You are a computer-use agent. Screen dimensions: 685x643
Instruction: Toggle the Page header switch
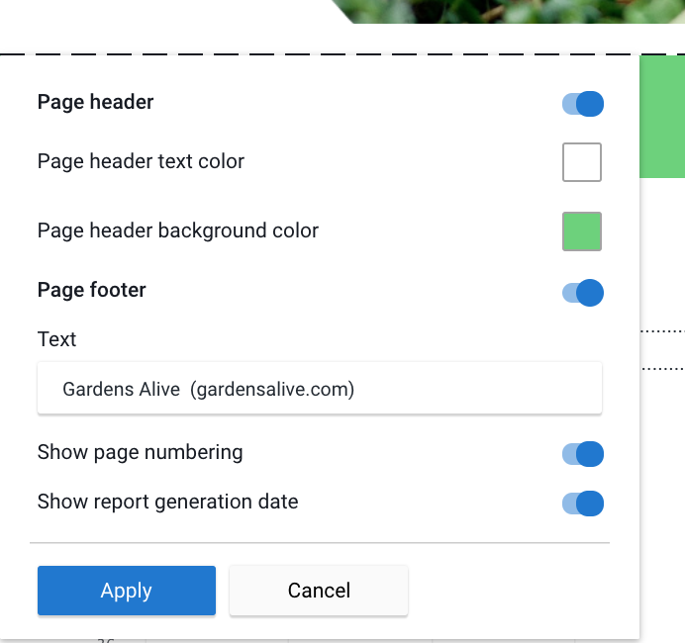tap(583, 104)
